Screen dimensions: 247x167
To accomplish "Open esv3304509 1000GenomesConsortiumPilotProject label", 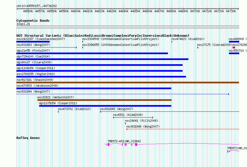I will click(120, 39).
